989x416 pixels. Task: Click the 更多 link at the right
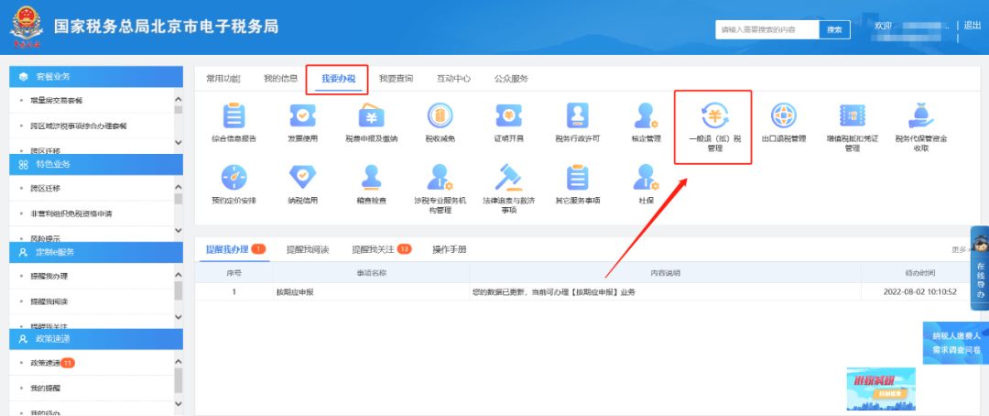pos(961,249)
